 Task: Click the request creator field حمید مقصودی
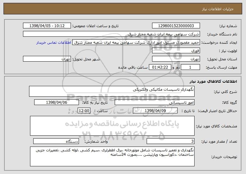pyautogui.click(x=136, y=42)
